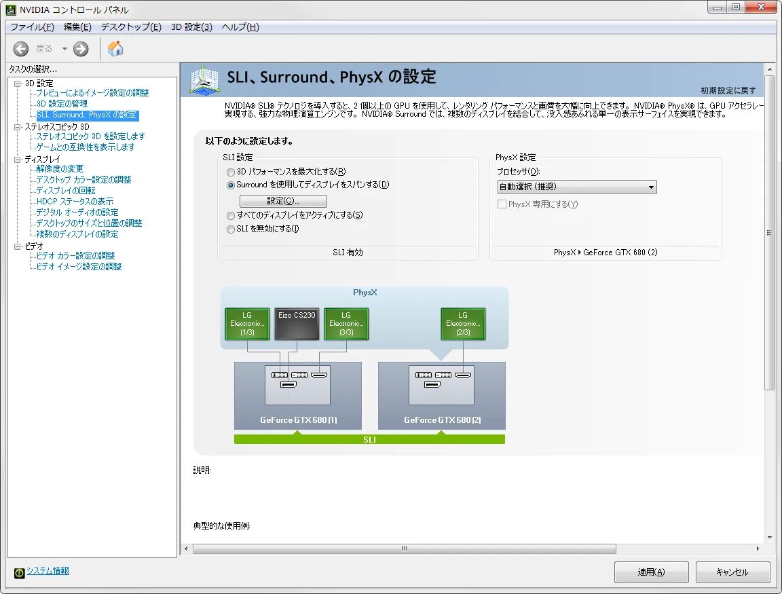Click the horizontal scrollbar right arrow
The height and width of the screenshot is (594, 782).
758,549
